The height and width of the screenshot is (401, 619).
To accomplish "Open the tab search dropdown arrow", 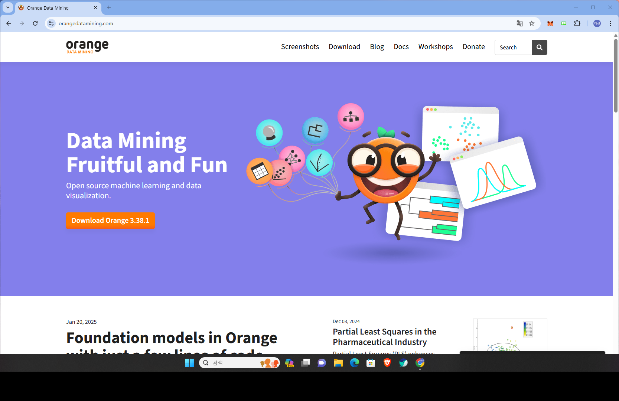I will click(x=8, y=7).
